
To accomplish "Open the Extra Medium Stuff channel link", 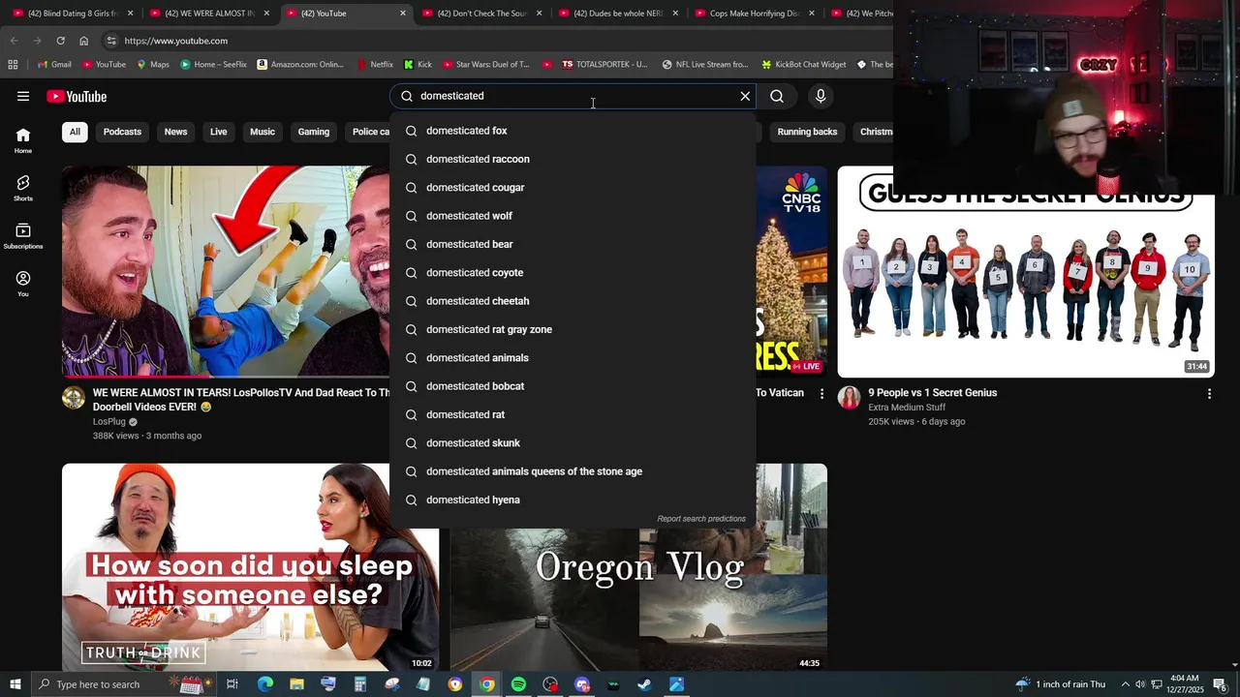I will coord(907,408).
